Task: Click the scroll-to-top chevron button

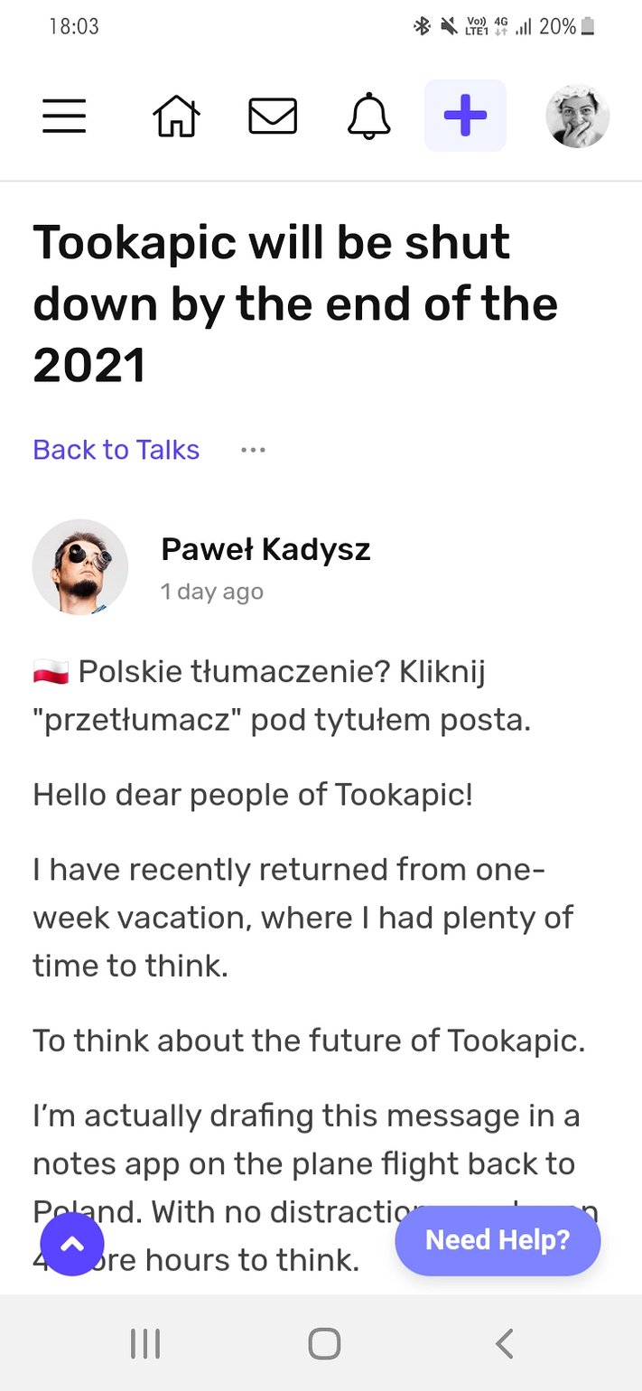Action: tap(72, 1244)
